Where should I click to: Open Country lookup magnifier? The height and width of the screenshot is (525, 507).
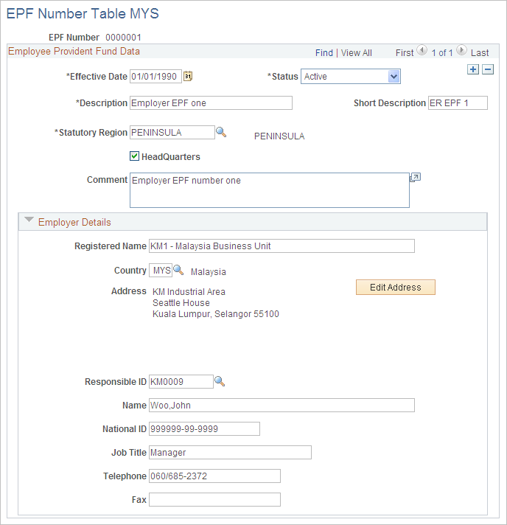(x=178, y=270)
